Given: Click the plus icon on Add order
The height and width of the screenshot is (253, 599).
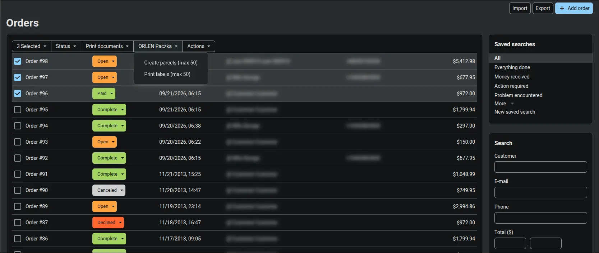Looking at the screenshot, I should [562, 8].
